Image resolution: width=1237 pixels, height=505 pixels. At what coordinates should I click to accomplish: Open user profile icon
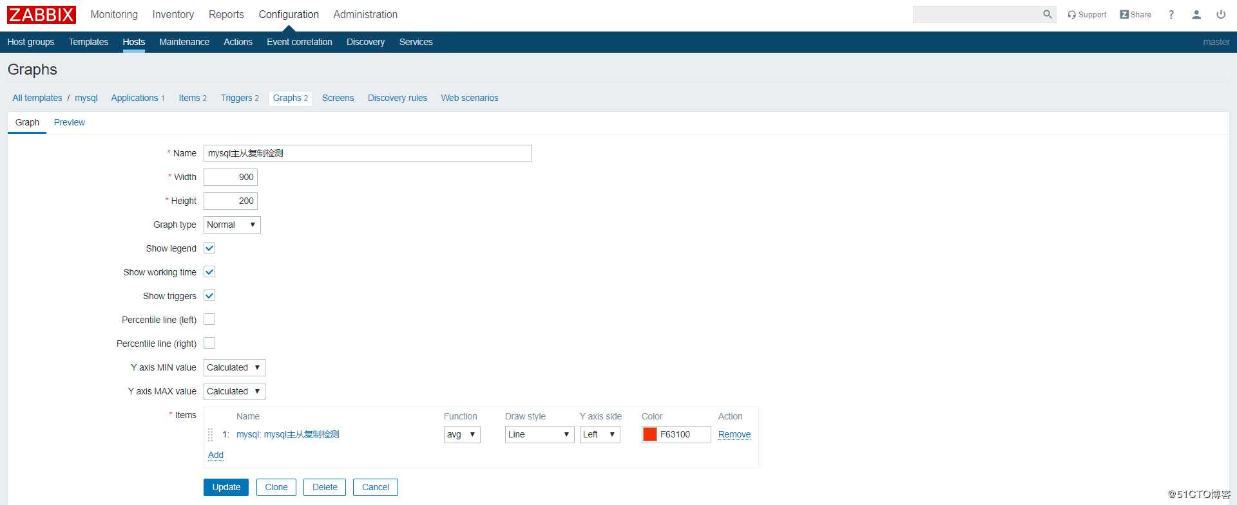1196,14
